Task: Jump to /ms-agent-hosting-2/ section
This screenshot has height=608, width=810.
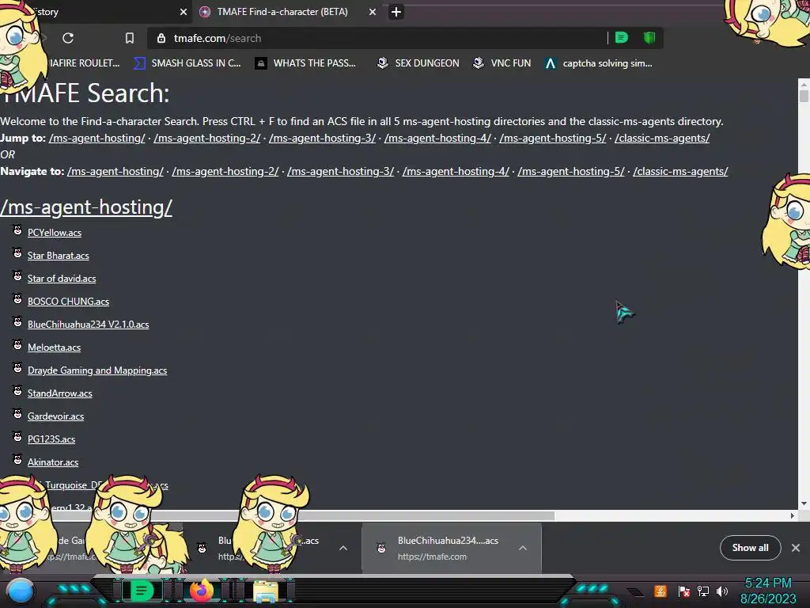Action: pyautogui.click(x=207, y=138)
